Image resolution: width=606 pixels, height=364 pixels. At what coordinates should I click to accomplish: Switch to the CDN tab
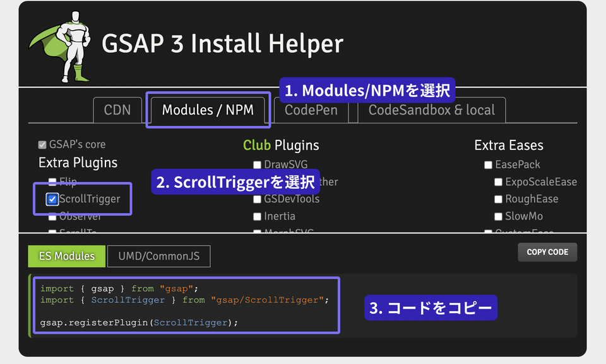click(x=117, y=110)
